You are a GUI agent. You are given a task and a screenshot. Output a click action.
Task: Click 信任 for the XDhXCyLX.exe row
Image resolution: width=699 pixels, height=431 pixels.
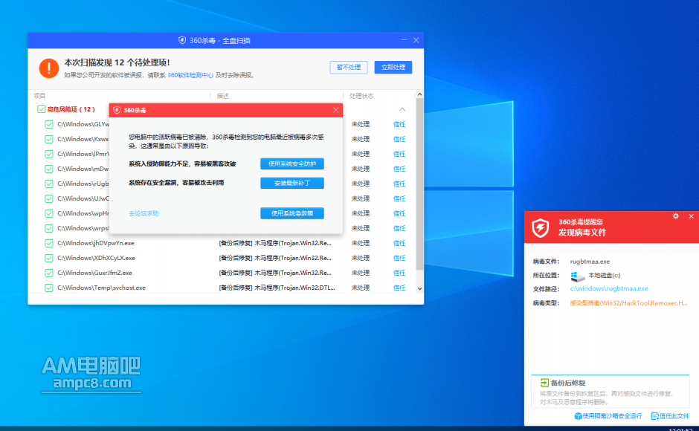[x=399, y=258]
